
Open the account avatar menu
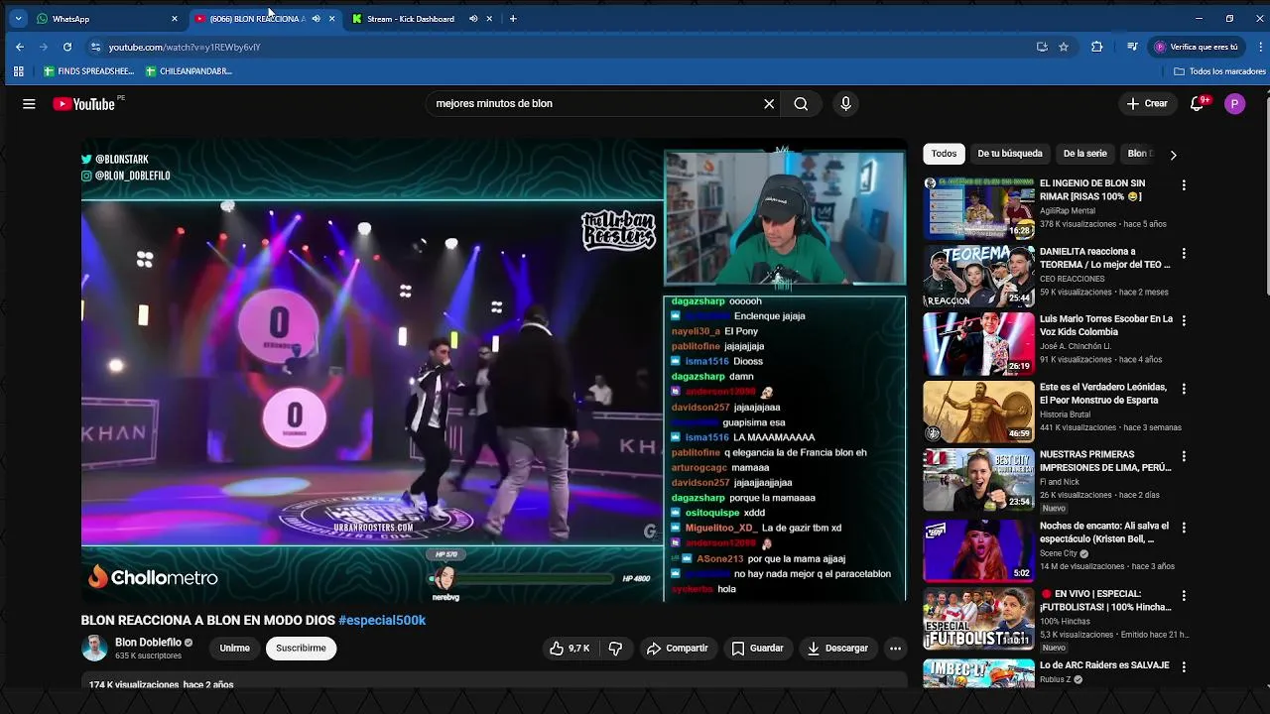point(1234,103)
